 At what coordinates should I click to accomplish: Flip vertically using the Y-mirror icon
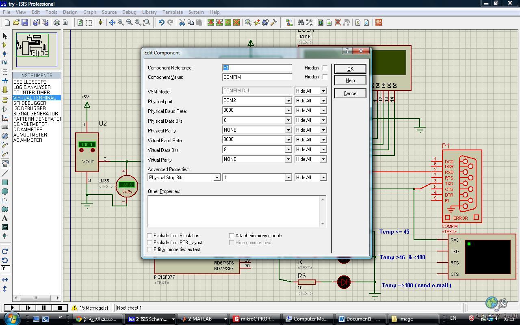[5, 288]
